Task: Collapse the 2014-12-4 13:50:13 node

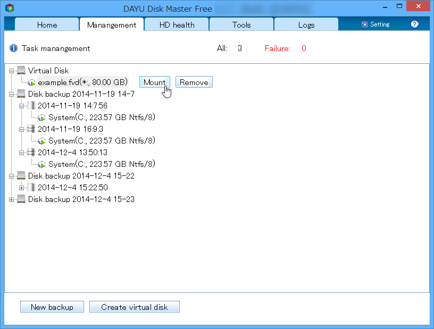Action: (x=22, y=153)
